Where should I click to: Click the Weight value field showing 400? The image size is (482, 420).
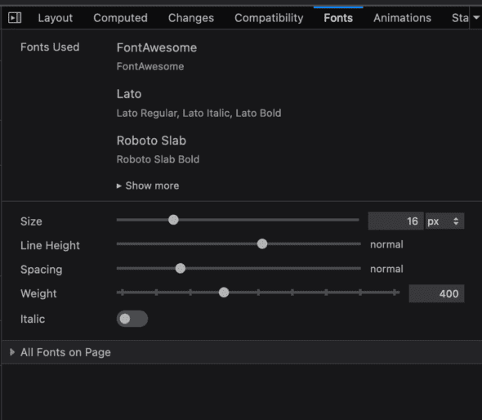click(x=436, y=293)
